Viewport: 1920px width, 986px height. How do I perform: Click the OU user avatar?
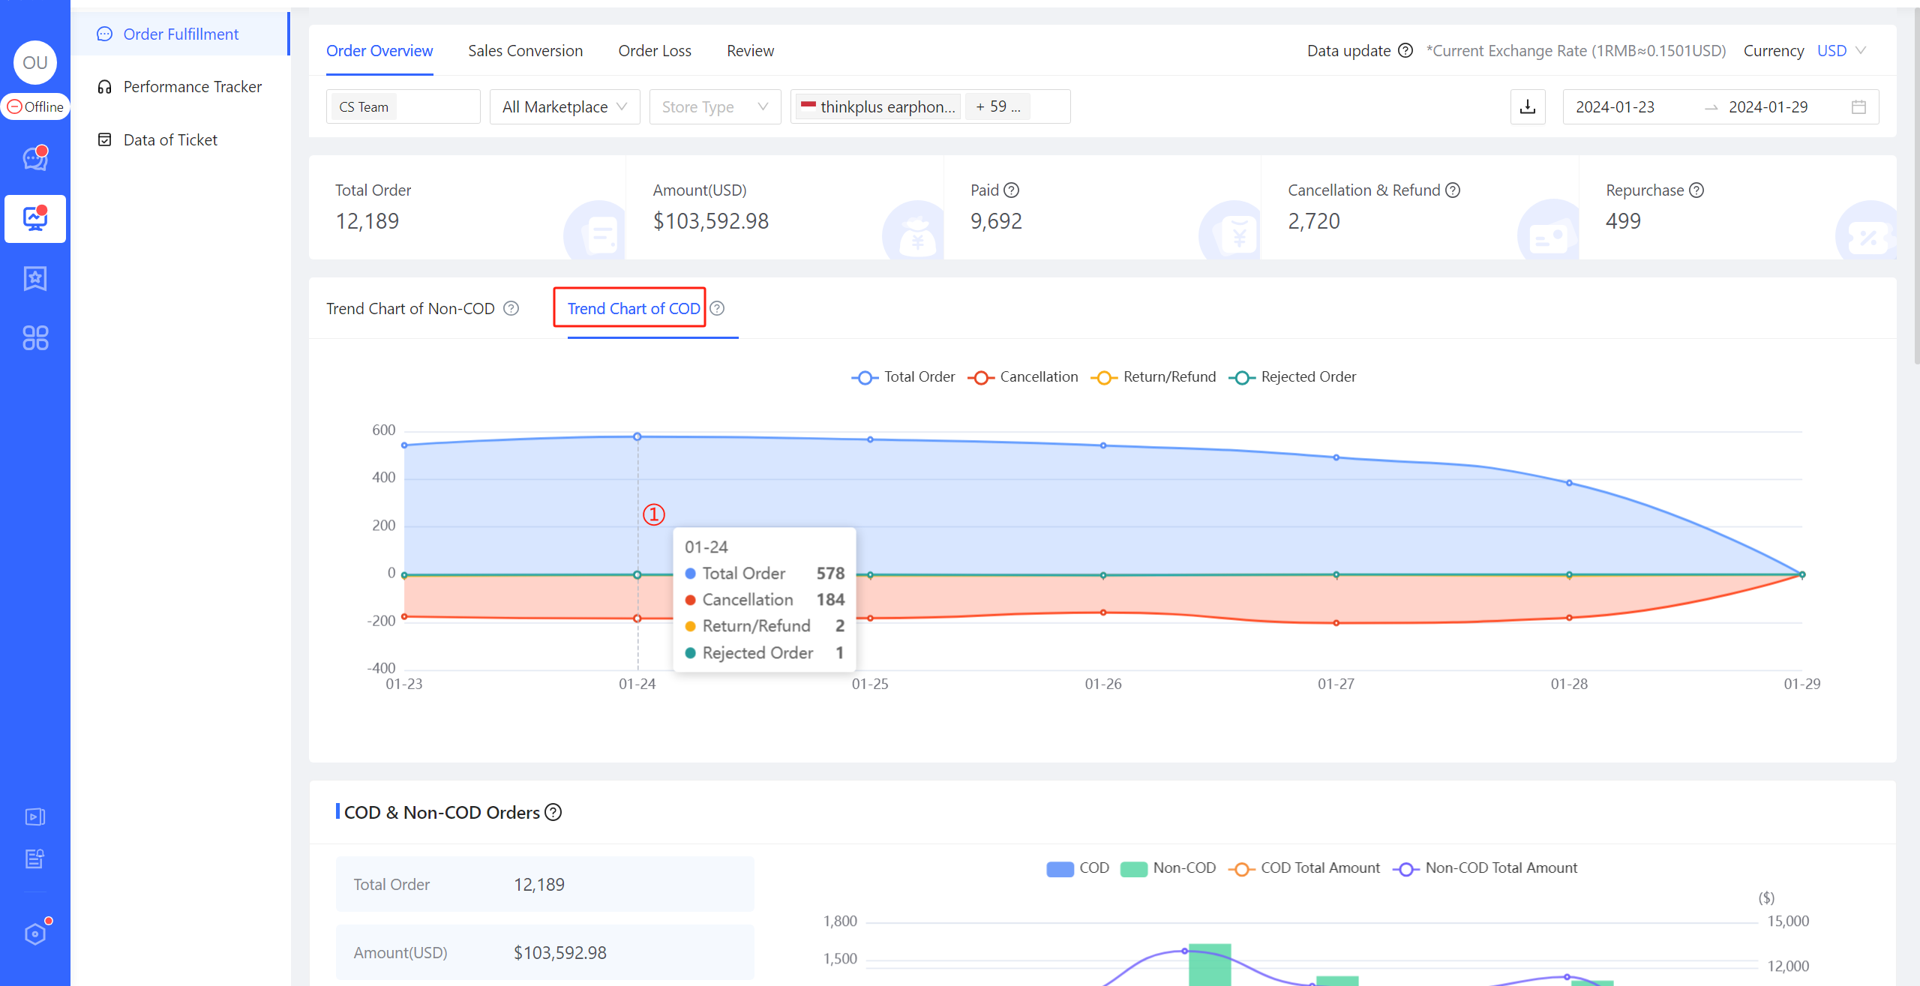click(x=35, y=63)
